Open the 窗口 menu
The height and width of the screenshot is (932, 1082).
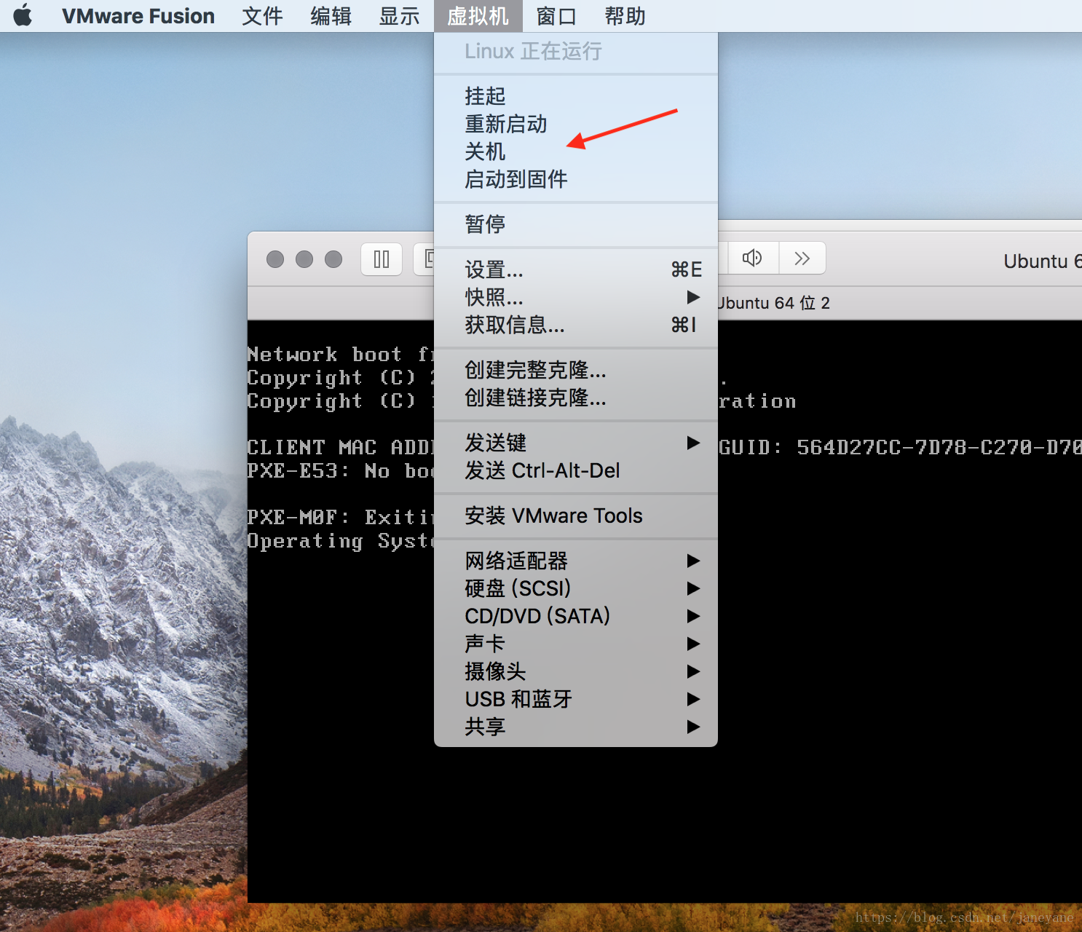[556, 16]
